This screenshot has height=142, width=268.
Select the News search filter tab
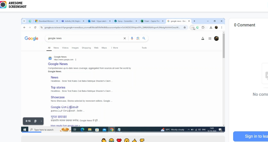tap(56, 48)
